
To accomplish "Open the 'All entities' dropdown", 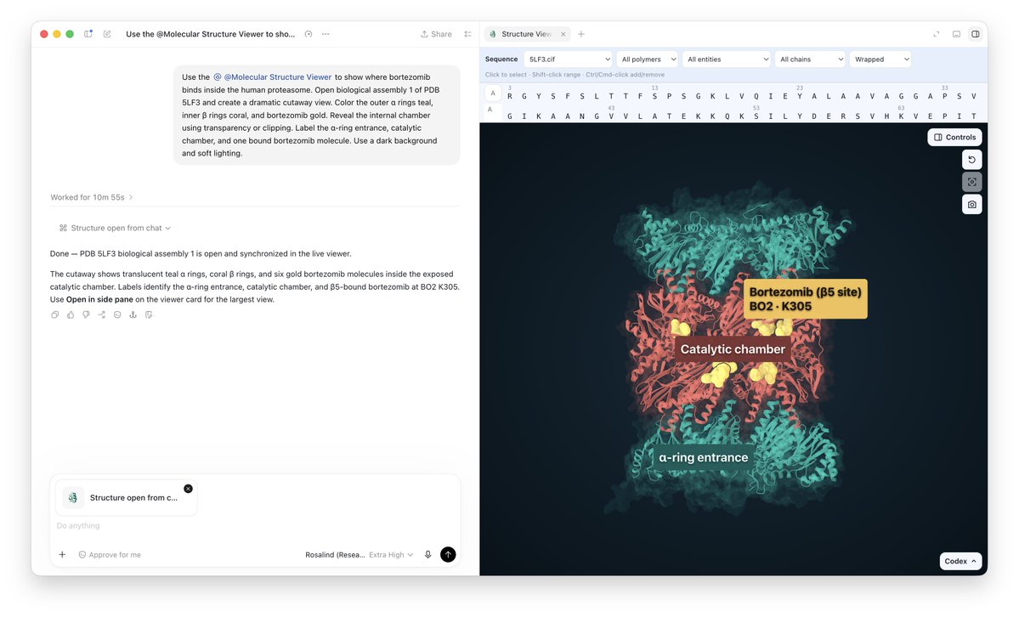I will coord(726,59).
